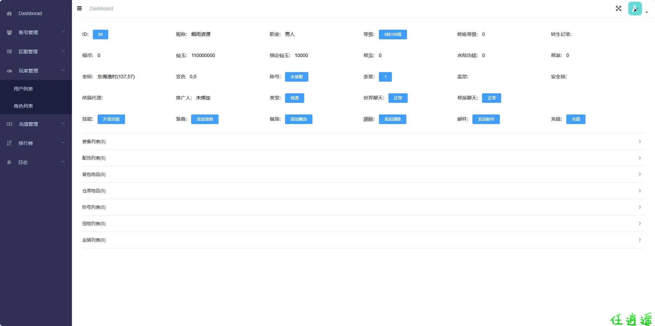
Task: Toggle fullscreen with the expand icon
Action: [x=618, y=9]
